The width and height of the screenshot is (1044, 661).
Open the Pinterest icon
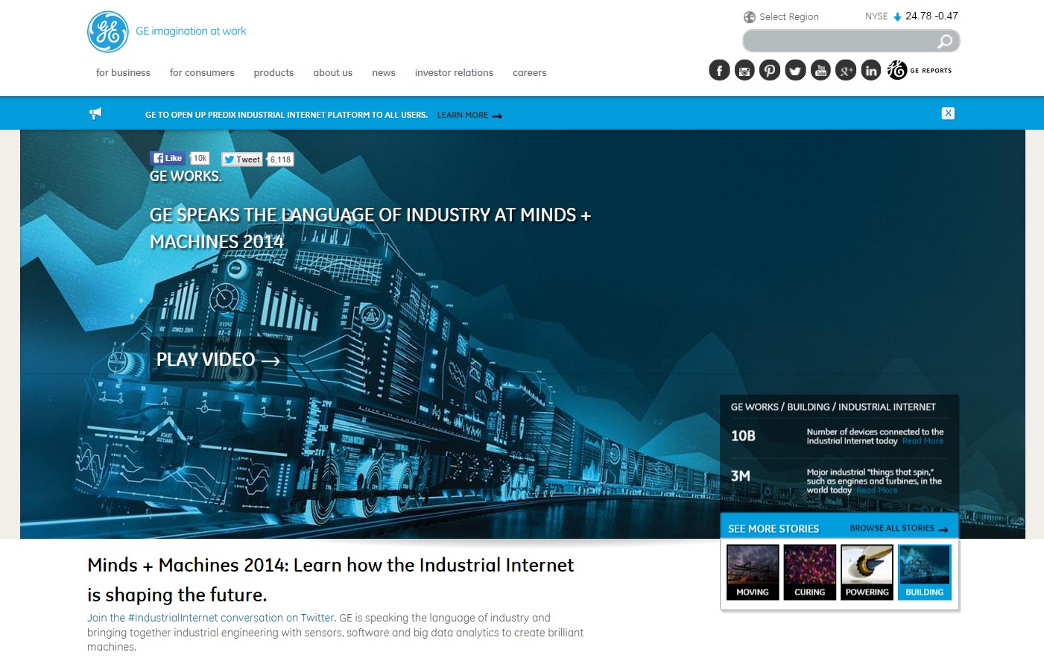tap(770, 69)
